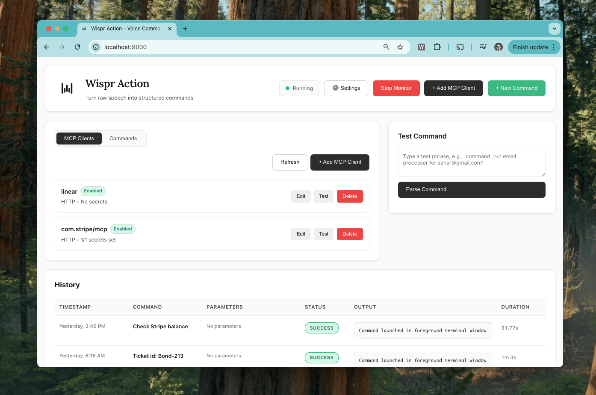Click the Wispr Action bar-chart logo icon
This screenshot has height=395, width=596.
[x=67, y=88]
